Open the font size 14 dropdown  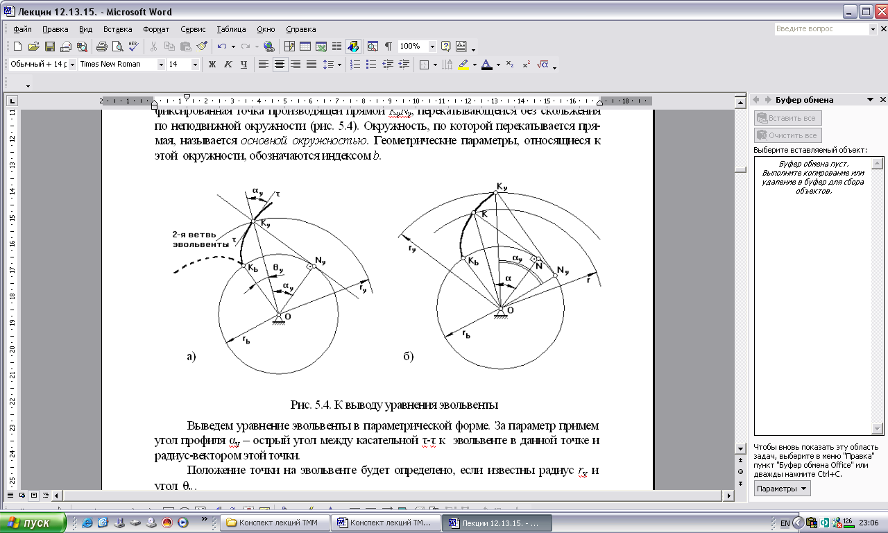tap(195, 65)
